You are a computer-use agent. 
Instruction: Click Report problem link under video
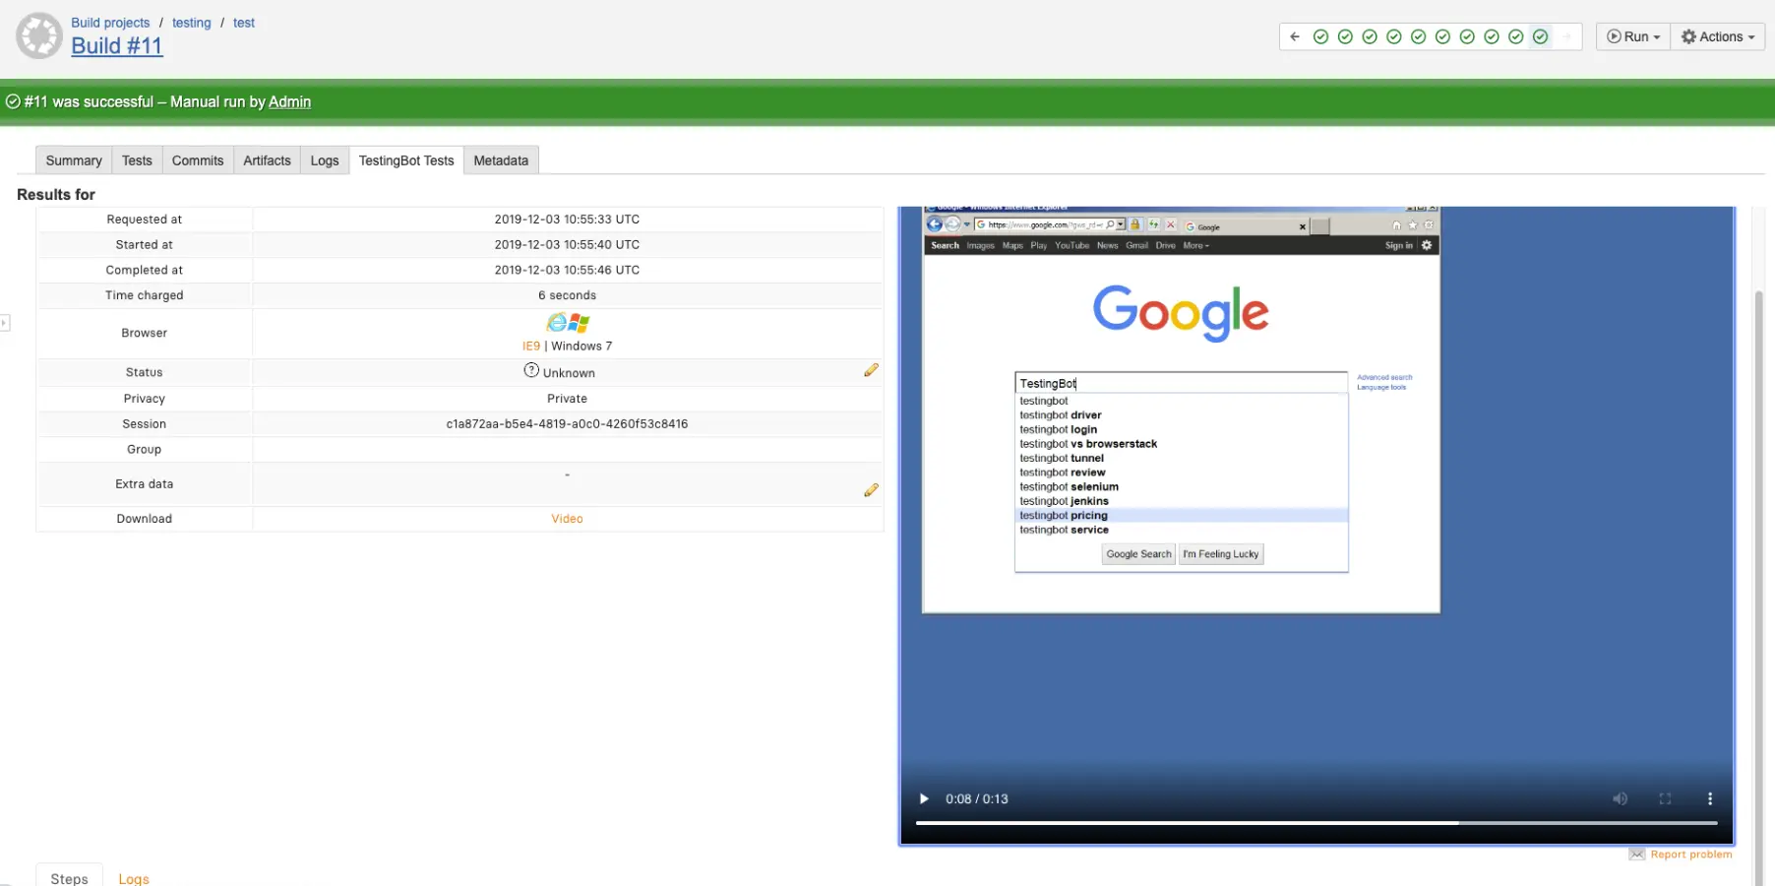[x=1690, y=854]
